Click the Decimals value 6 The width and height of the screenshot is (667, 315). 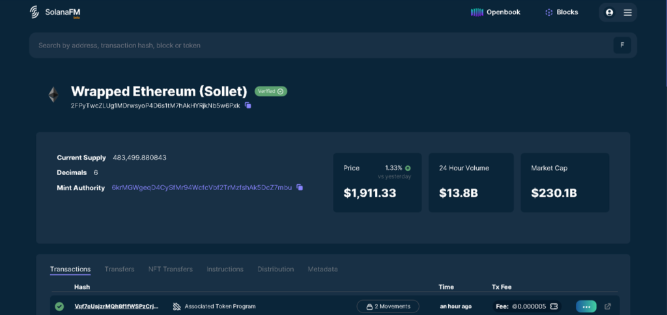click(x=96, y=172)
